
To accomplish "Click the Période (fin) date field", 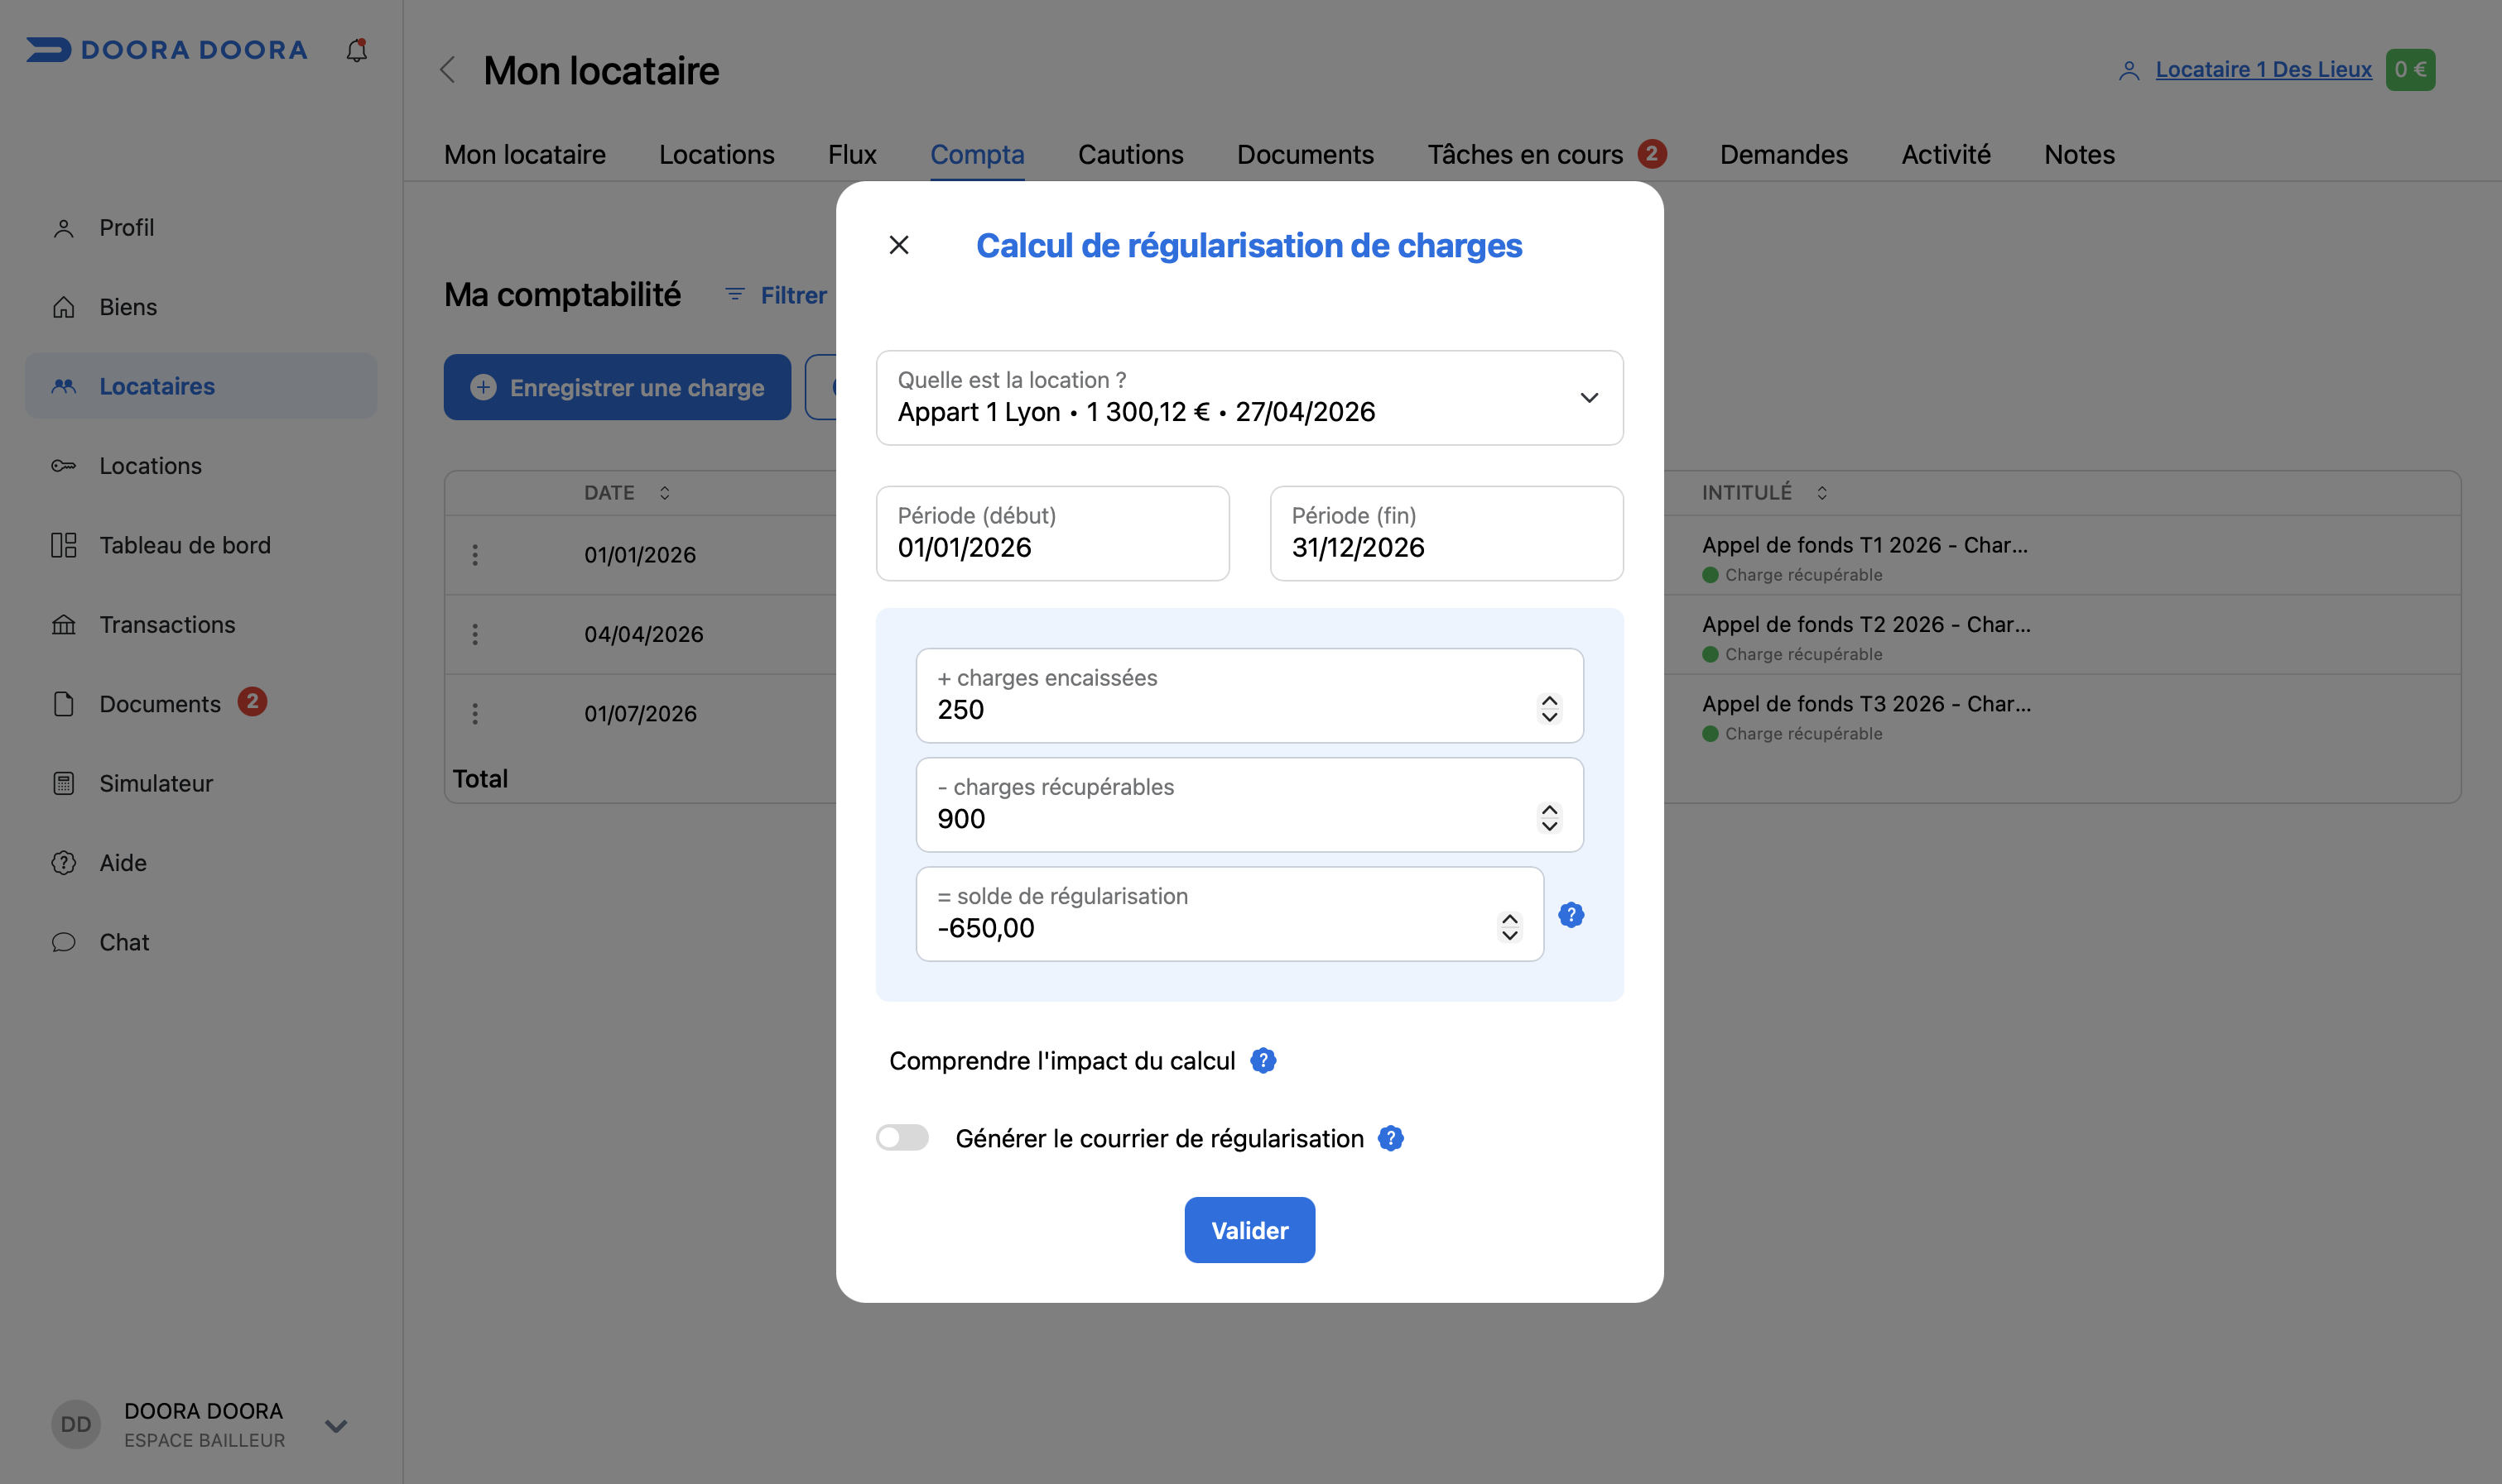I will [1446, 534].
